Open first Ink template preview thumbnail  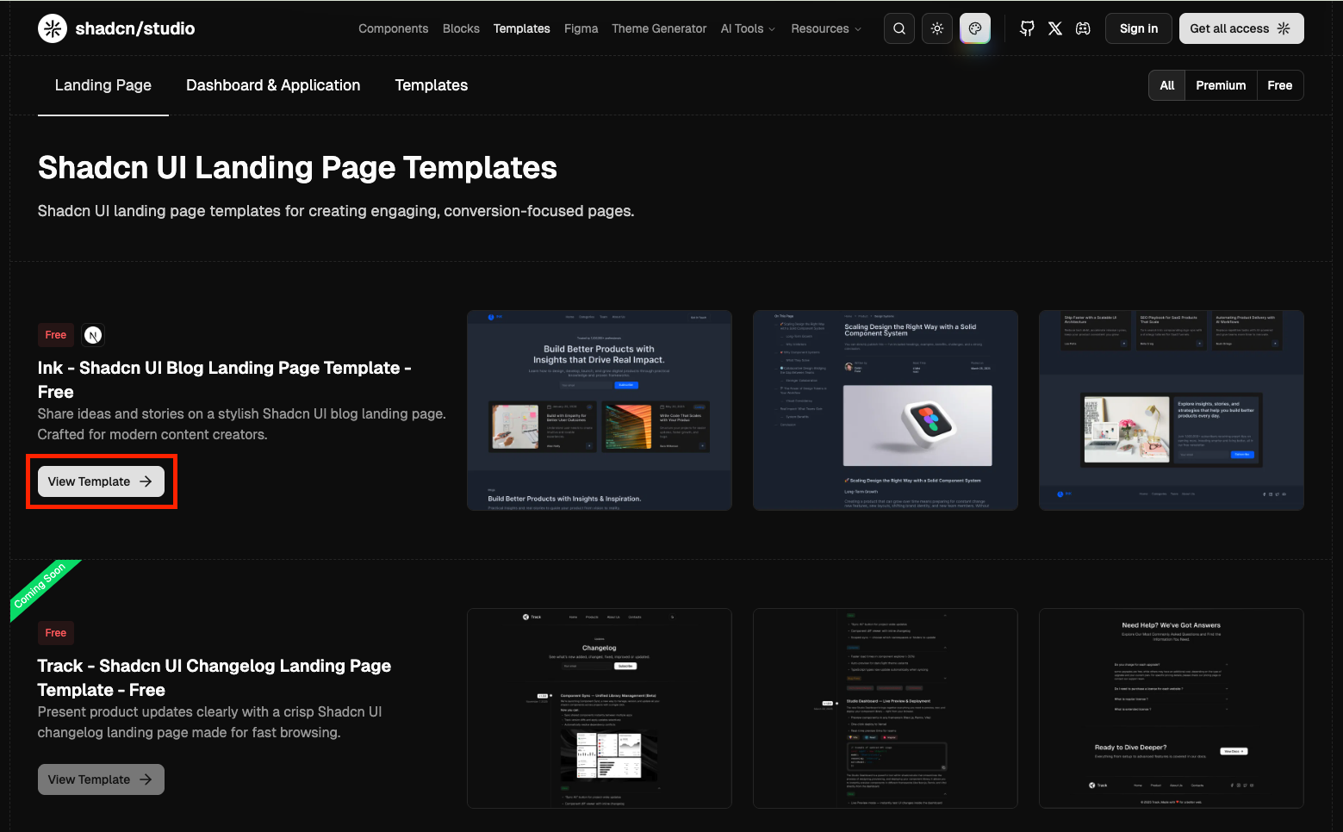click(x=599, y=410)
